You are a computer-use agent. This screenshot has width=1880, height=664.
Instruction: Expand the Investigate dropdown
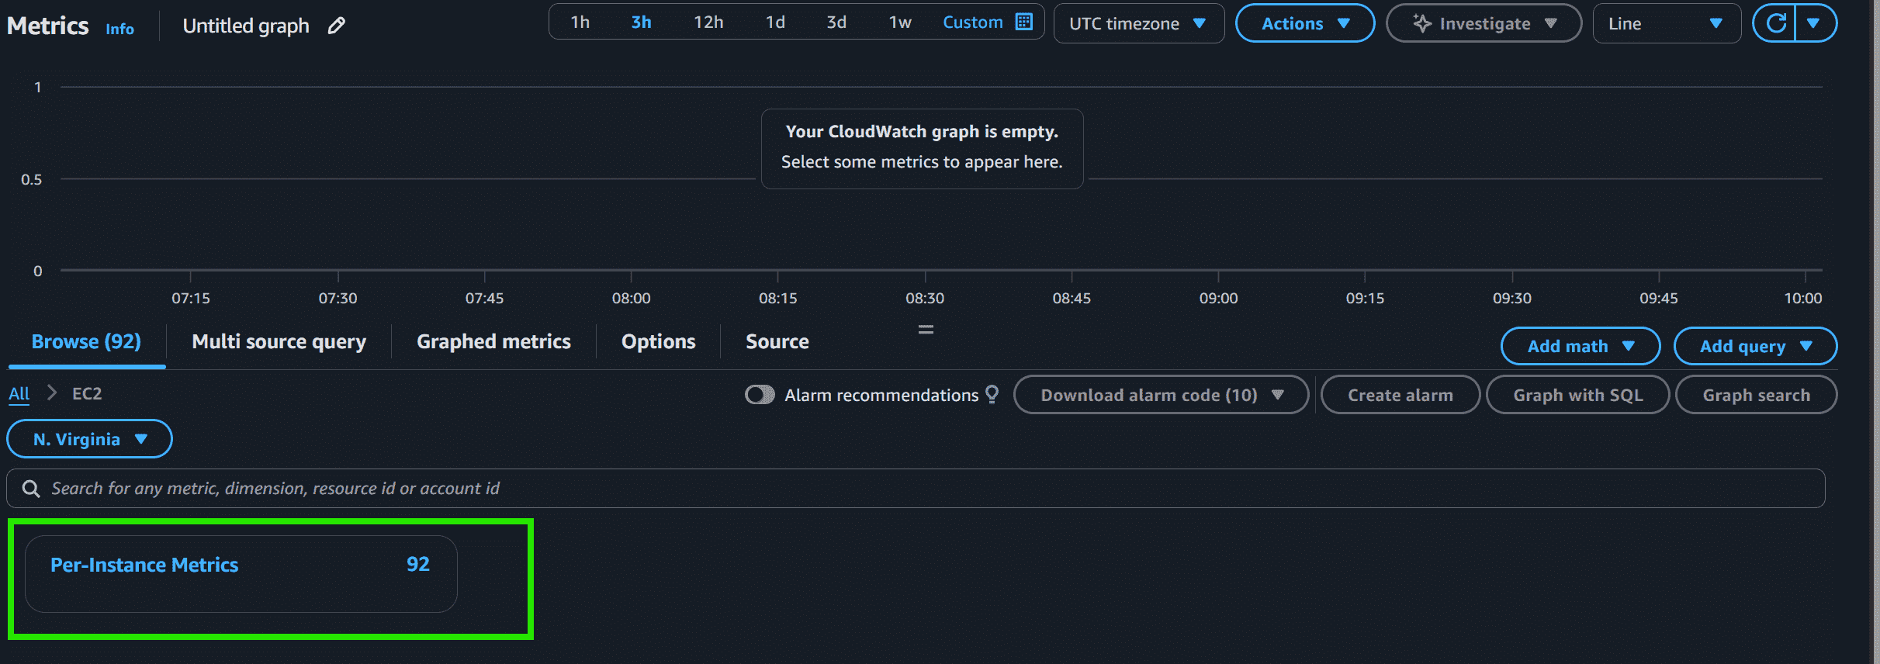(1484, 23)
